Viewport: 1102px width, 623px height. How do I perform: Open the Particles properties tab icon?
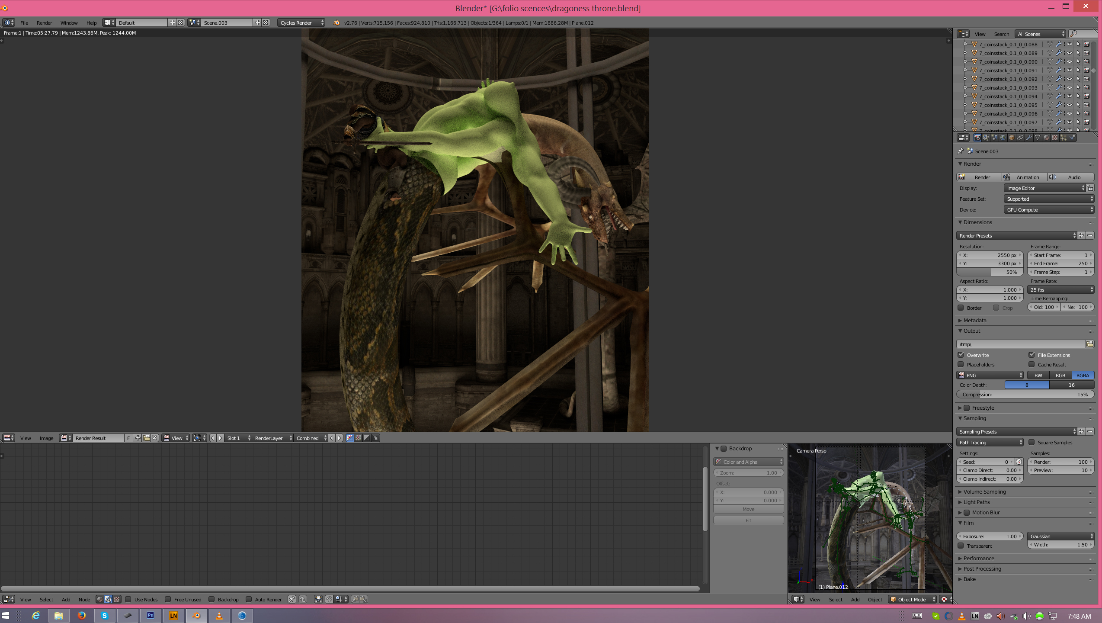pyautogui.click(x=1064, y=138)
